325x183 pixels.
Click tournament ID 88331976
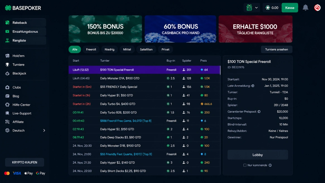click(x=236, y=67)
